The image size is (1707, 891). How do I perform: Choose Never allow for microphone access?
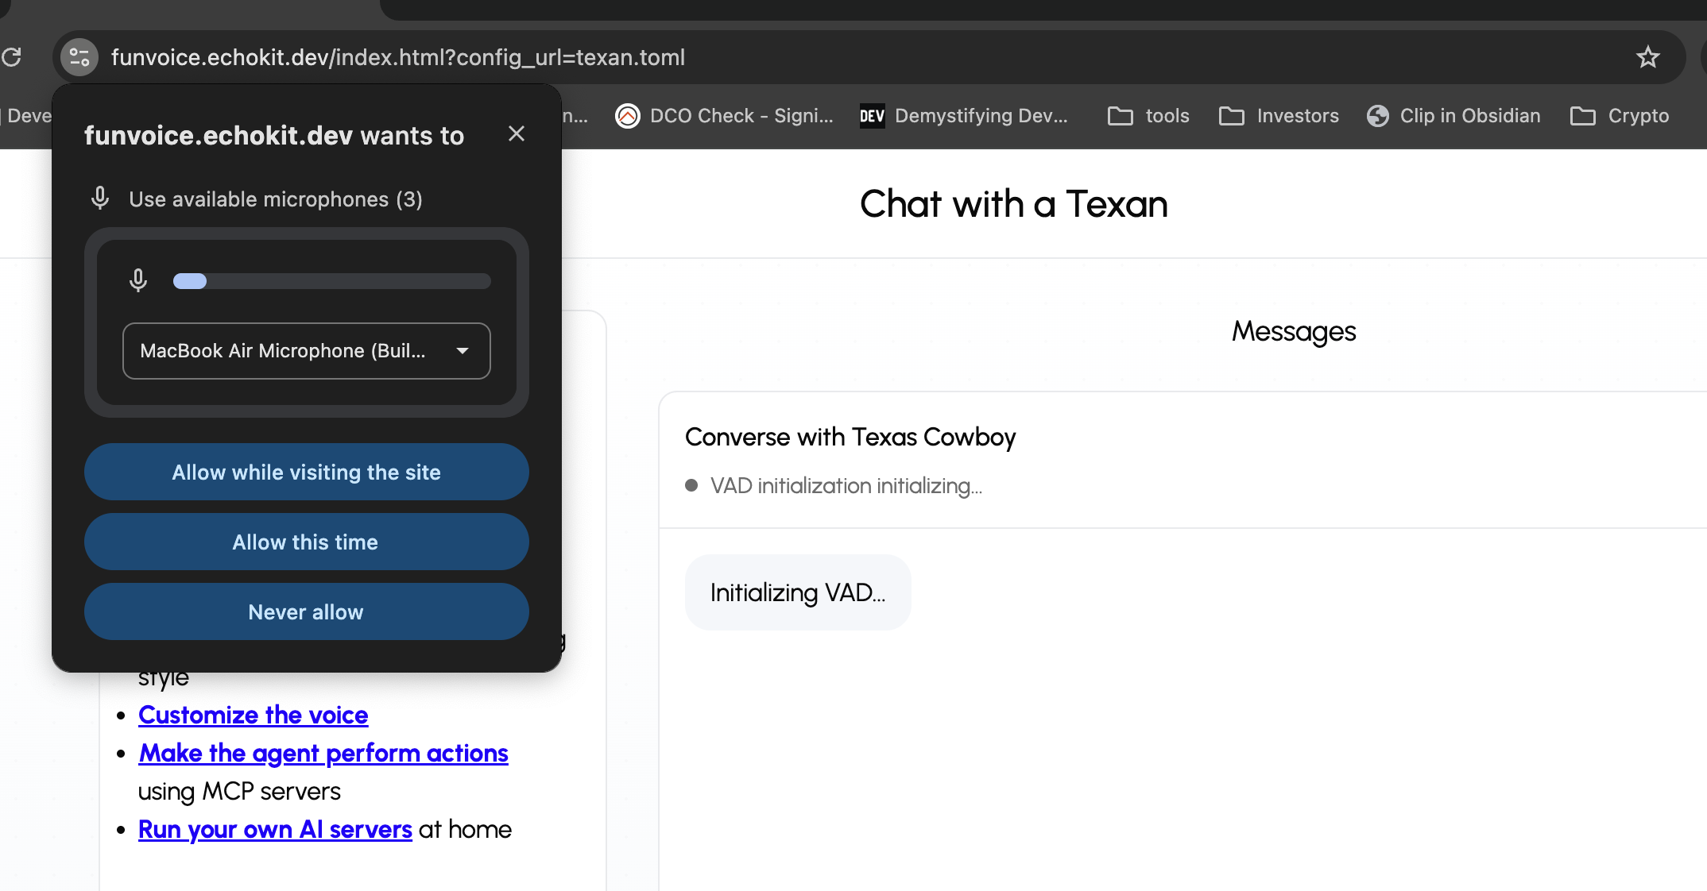click(306, 611)
